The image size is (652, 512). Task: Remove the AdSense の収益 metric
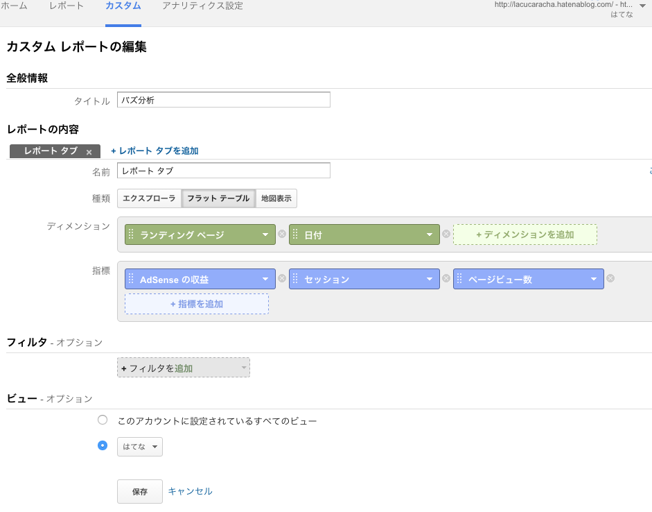[282, 279]
